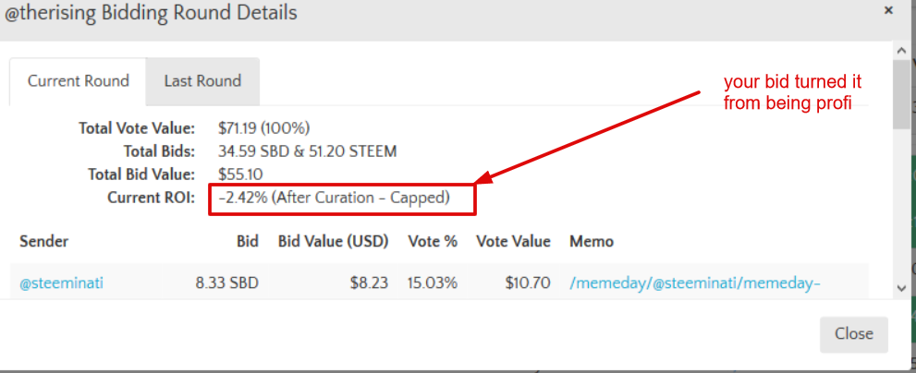The width and height of the screenshot is (916, 373).
Task: Click the Vote Value column header
Action: [x=513, y=241]
